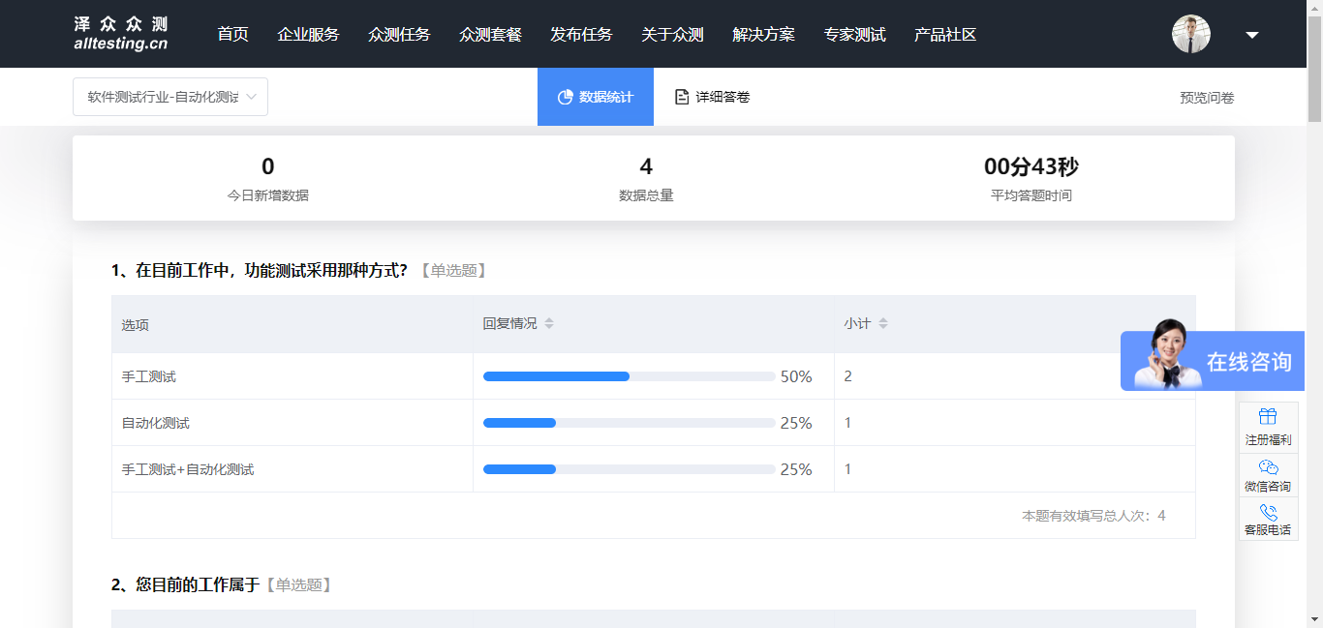Open 产品社区 navigation item
The width and height of the screenshot is (1323, 628).
(x=945, y=34)
